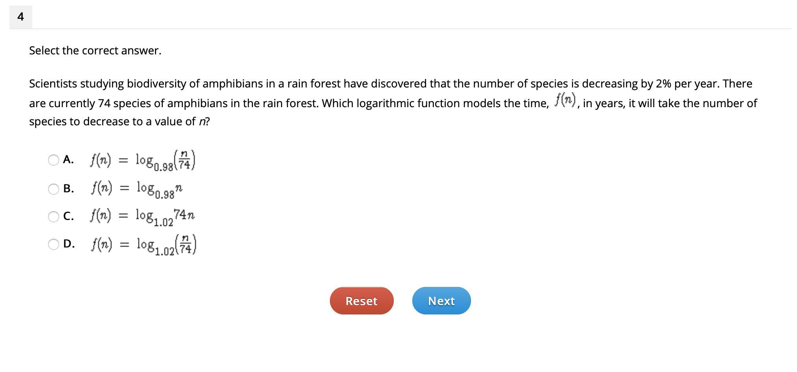This screenshot has width=797, height=372.
Task: Click the red Reset button
Action: coord(361,301)
